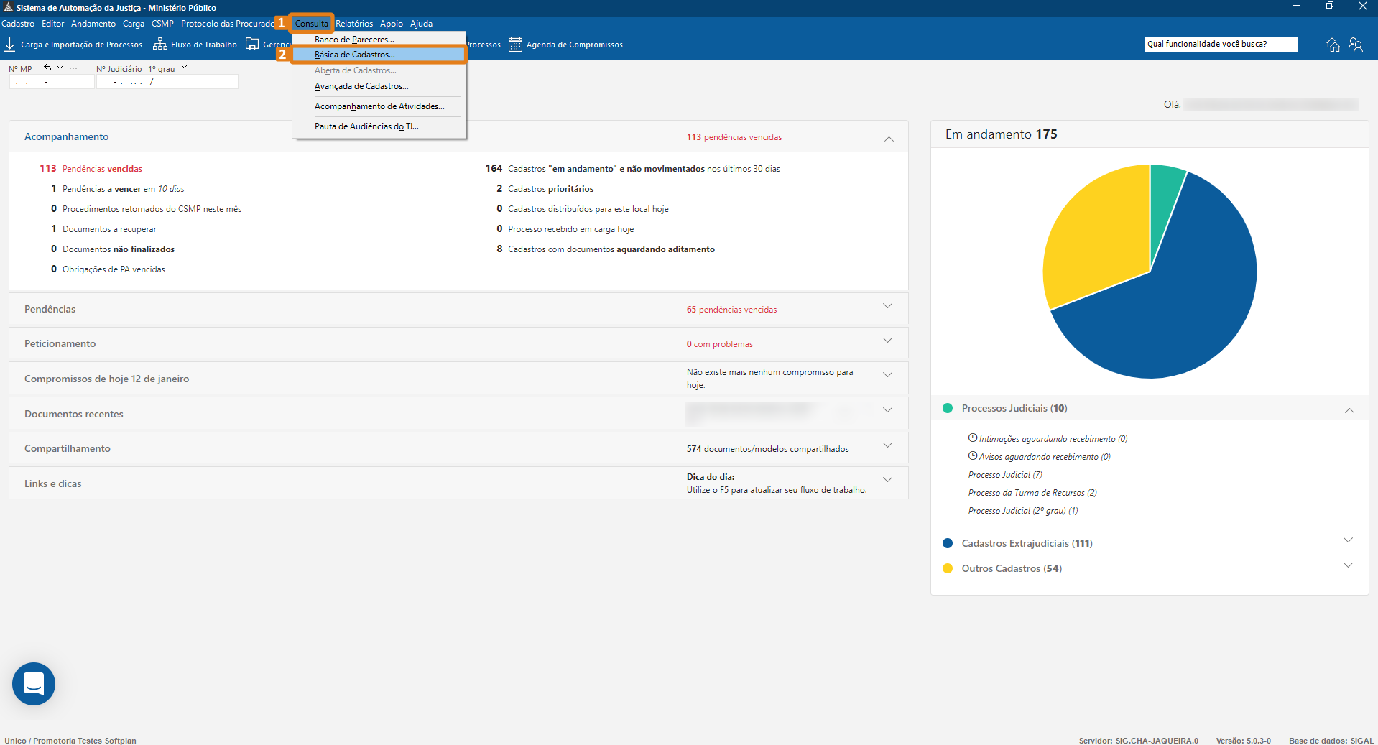
Task: Open Pendências a vencer em 10 dias
Action: tap(118, 189)
